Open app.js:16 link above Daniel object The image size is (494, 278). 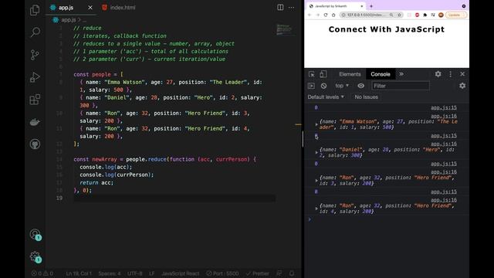[x=444, y=144]
